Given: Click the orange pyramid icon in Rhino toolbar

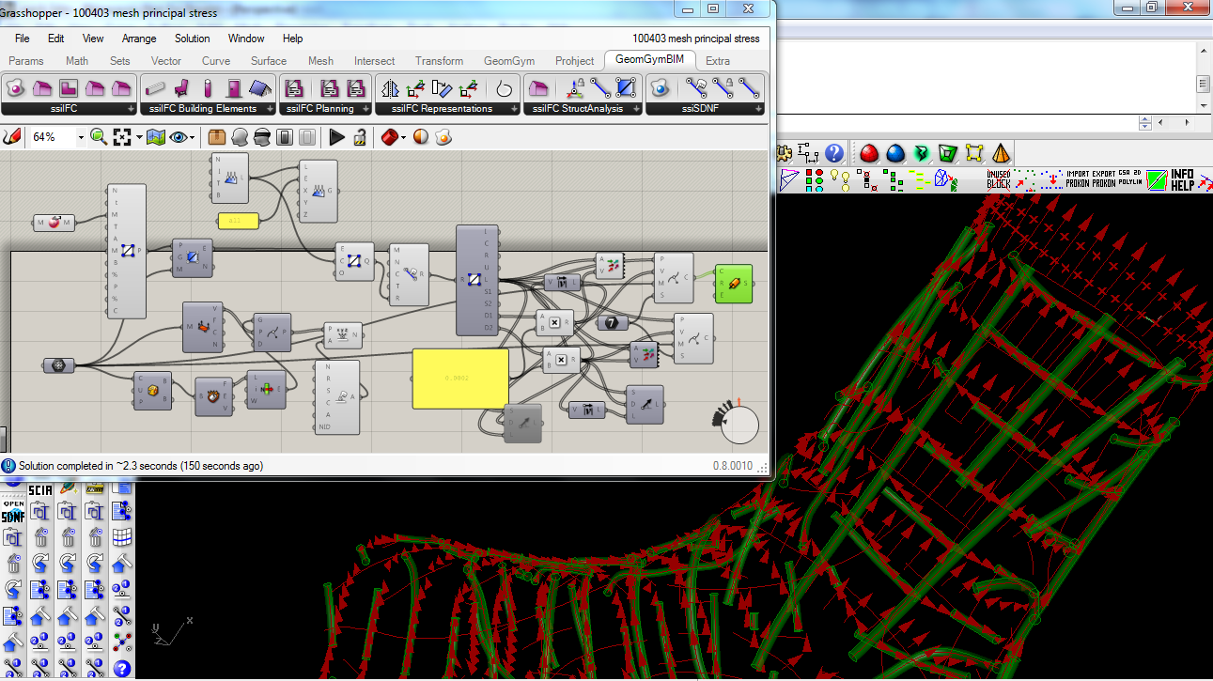Looking at the screenshot, I should coord(1002,152).
